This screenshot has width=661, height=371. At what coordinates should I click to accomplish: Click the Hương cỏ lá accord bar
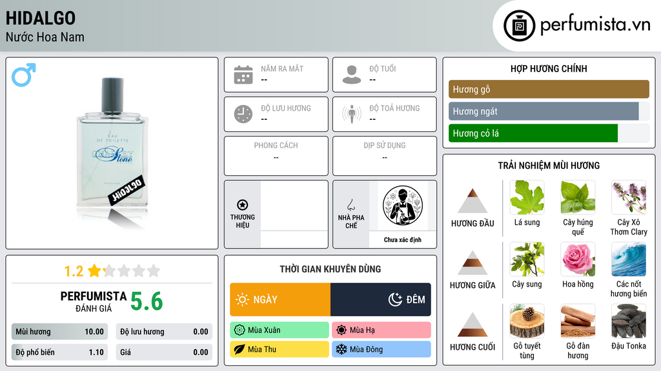(x=549, y=133)
